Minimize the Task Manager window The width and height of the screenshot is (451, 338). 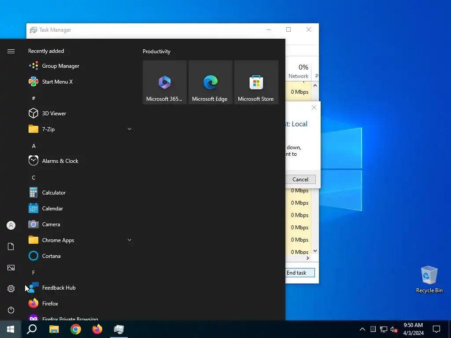[x=268, y=29]
